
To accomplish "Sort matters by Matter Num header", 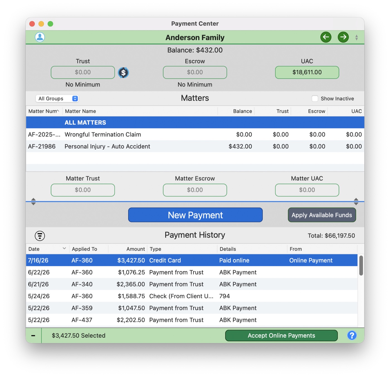I will pyautogui.click(x=44, y=111).
